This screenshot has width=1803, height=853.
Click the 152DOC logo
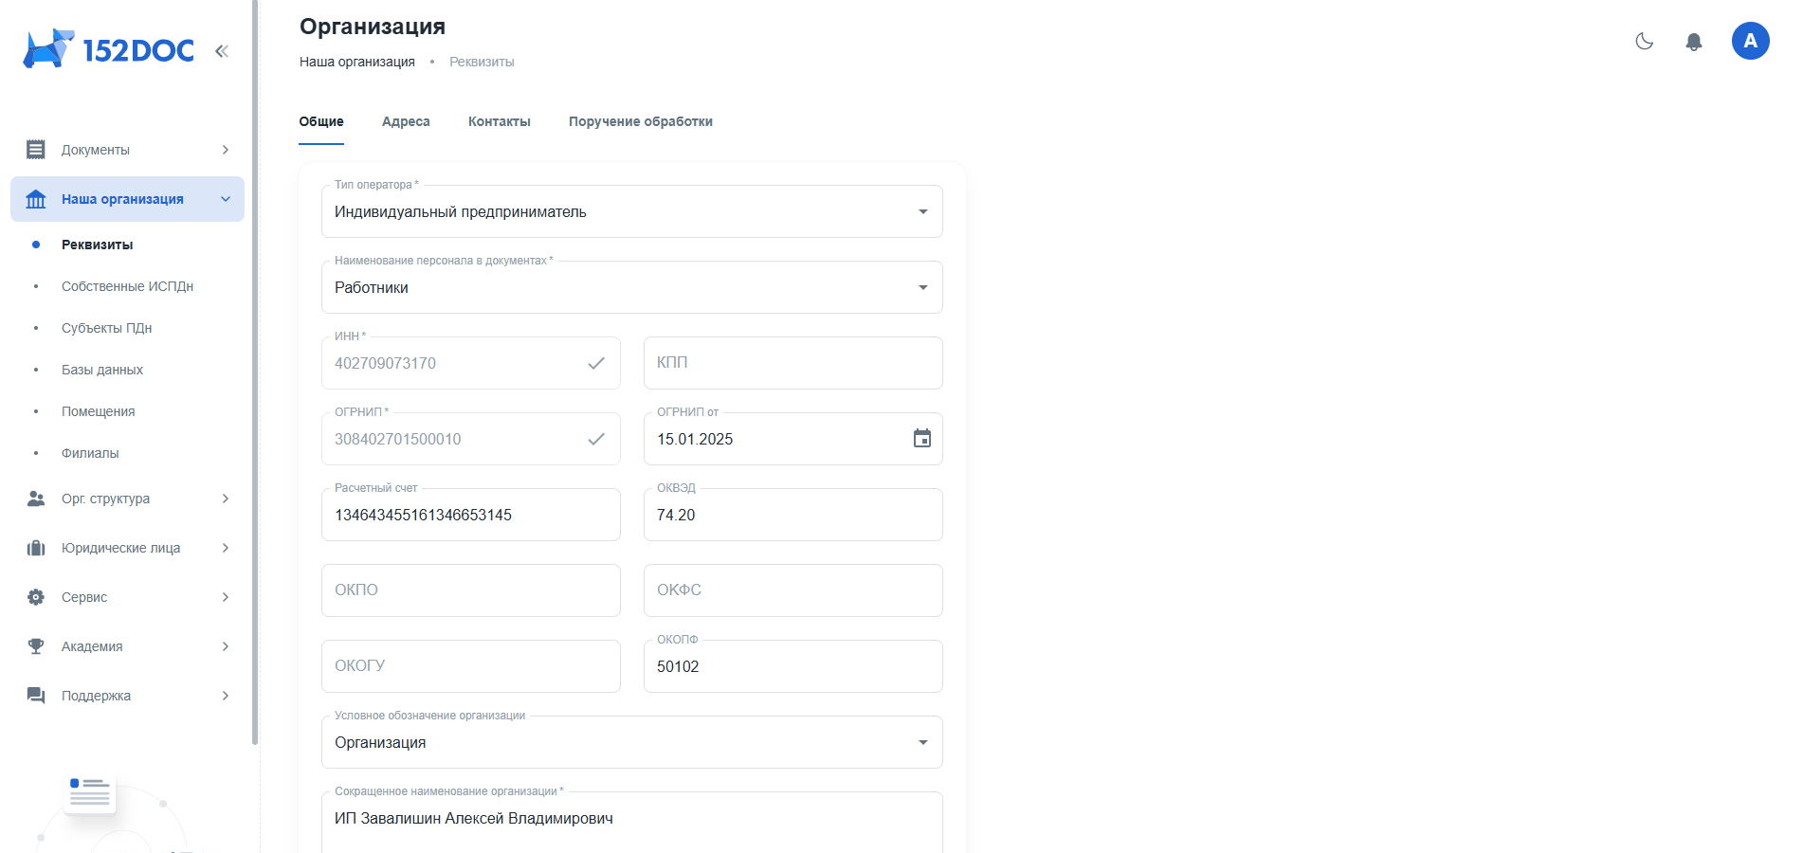(x=109, y=49)
